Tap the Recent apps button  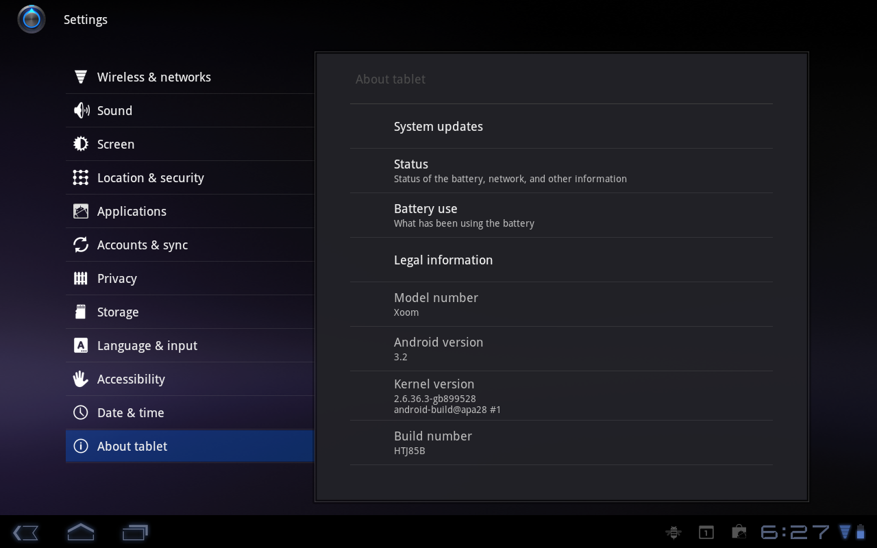135,532
